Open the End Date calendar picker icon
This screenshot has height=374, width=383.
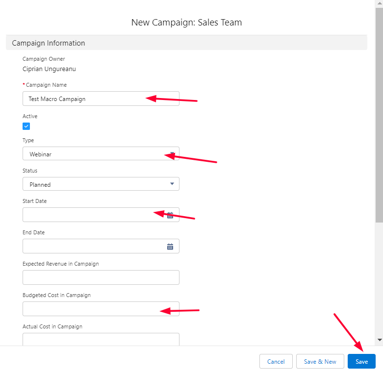170,247
